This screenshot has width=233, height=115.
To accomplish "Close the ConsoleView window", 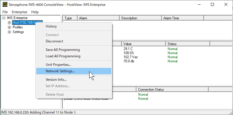I will (x=226, y=4).
